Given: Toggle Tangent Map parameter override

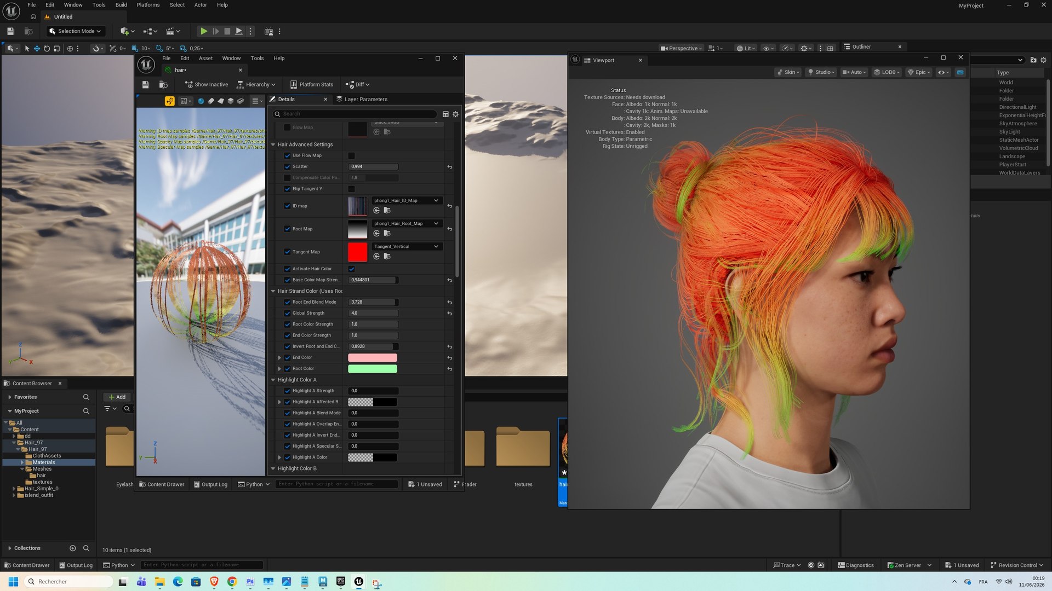Looking at the screenshot, I should (x=287, y=252).
